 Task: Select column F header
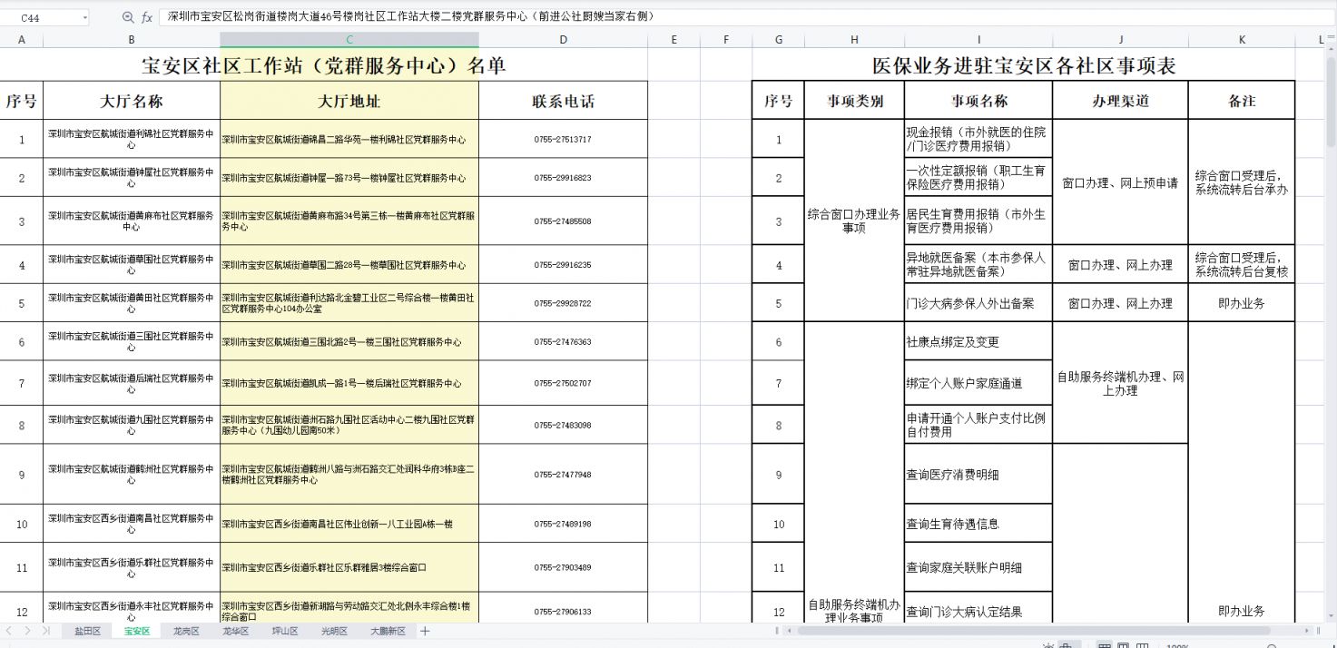pyautogui.click(x=726, y=39)
